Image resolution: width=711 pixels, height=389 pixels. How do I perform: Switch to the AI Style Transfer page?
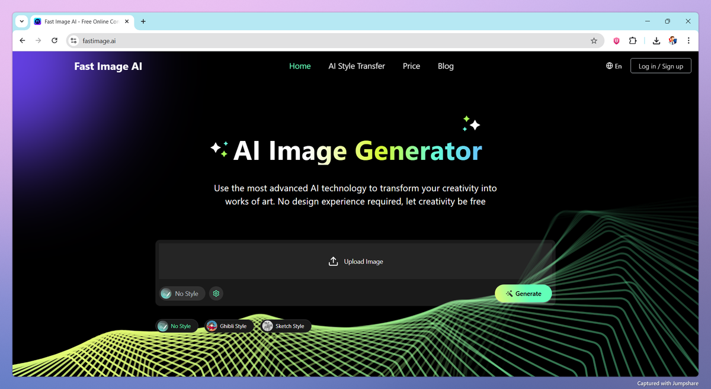click(x=357, y=66)
